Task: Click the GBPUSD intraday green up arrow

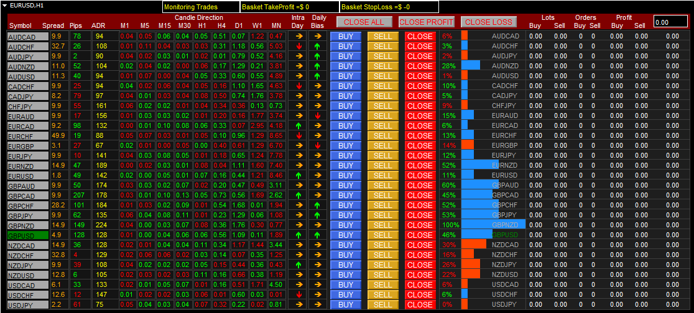Action: [298, 235]
